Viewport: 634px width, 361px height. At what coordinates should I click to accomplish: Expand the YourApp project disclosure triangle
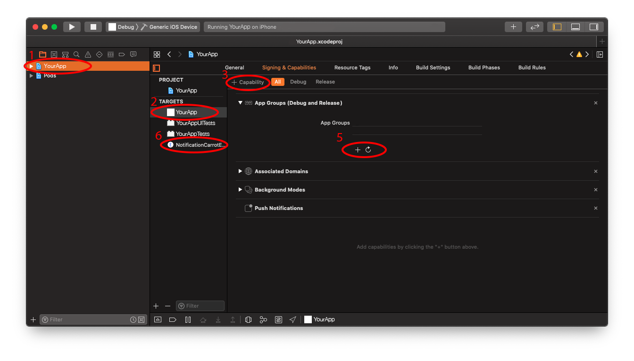point(32,66)
